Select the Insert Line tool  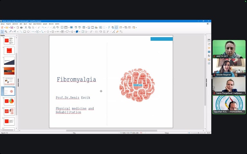21,32
